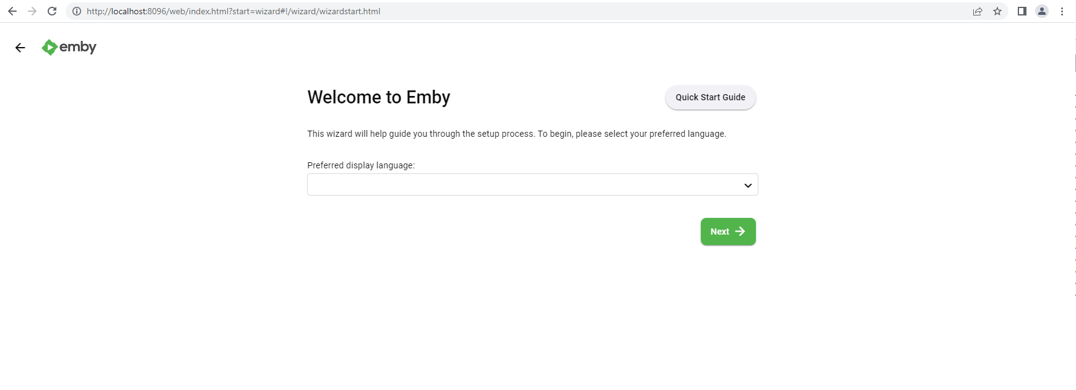Click the Preferred display language label

click(x=361, y=165)
